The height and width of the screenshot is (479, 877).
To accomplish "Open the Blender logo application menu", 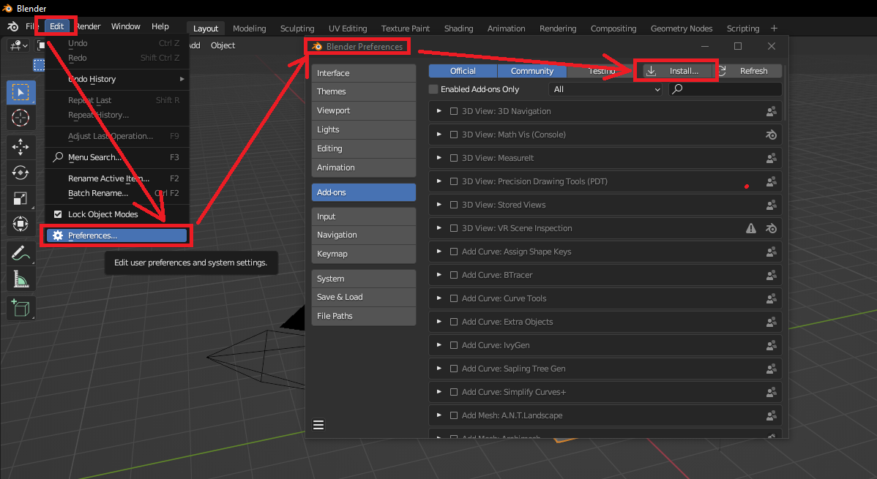I will point(12,26).
